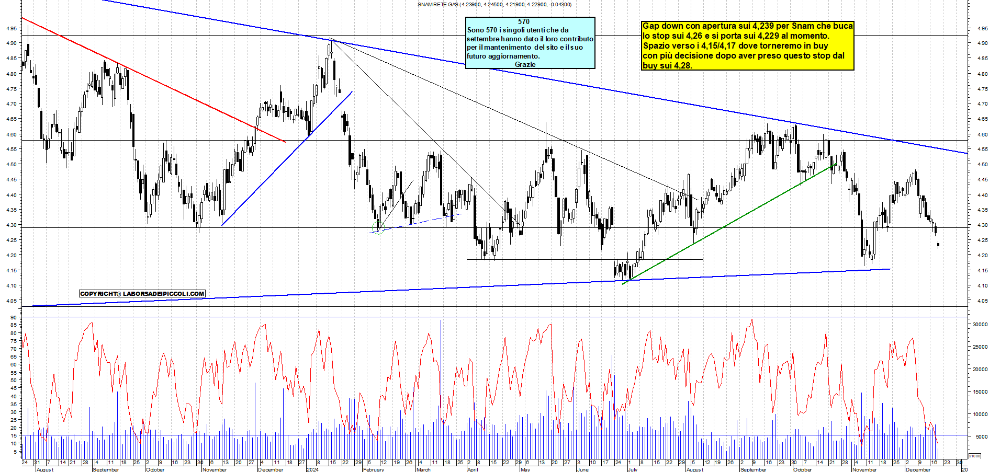Click the 'June' month label
989x472 pixels.
(582, 469)
